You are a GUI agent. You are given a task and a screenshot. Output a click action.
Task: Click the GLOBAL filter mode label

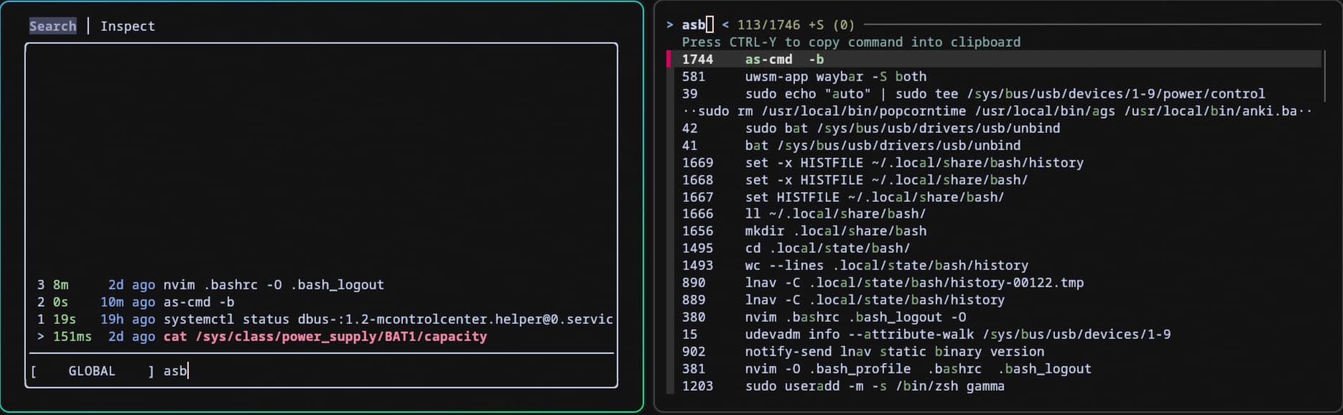click(x=91, y=371)
